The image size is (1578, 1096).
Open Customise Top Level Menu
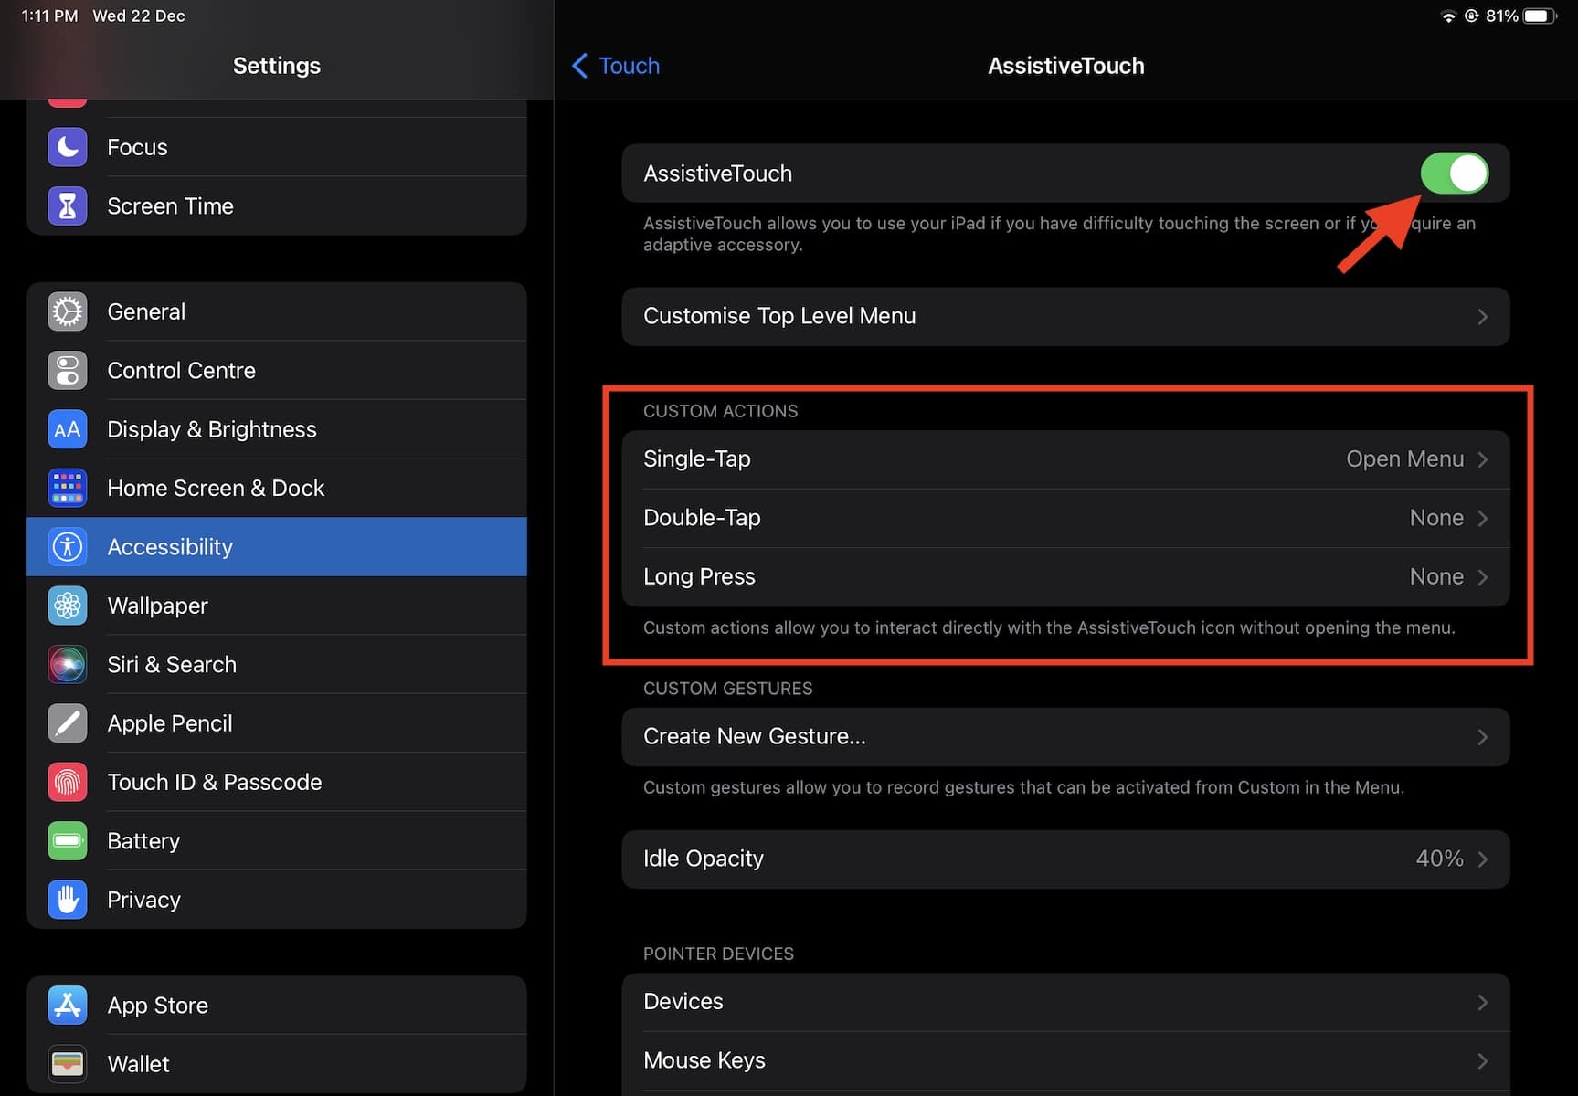(x=1064, y=316)
